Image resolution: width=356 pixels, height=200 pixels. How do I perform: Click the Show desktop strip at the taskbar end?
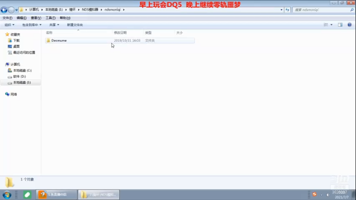[354, 195]
